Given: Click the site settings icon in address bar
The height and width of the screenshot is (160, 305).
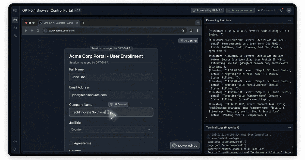Looking at the screenshot, I should pyautogui.click(x=45, y=30).
